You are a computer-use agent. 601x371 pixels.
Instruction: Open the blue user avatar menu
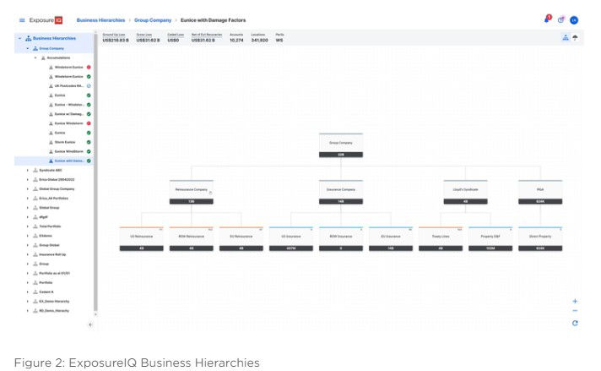574,20
